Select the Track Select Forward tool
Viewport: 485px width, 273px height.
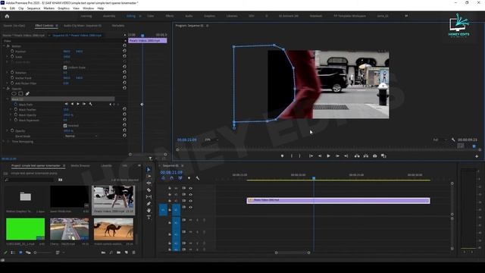pos(149,176)
